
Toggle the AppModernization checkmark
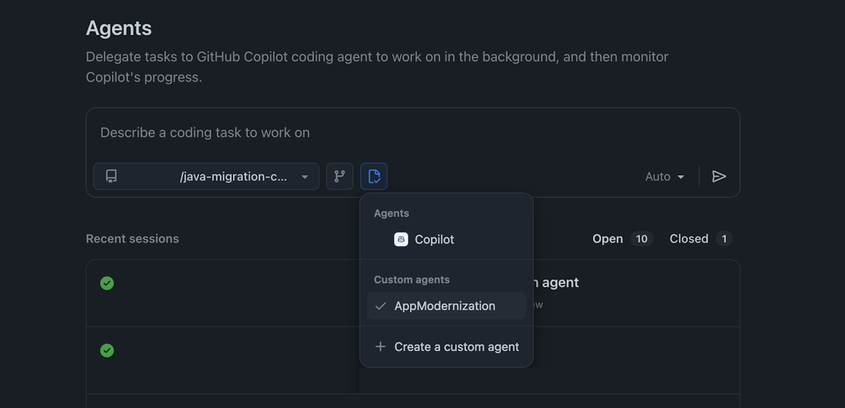[x=381, y=306]
